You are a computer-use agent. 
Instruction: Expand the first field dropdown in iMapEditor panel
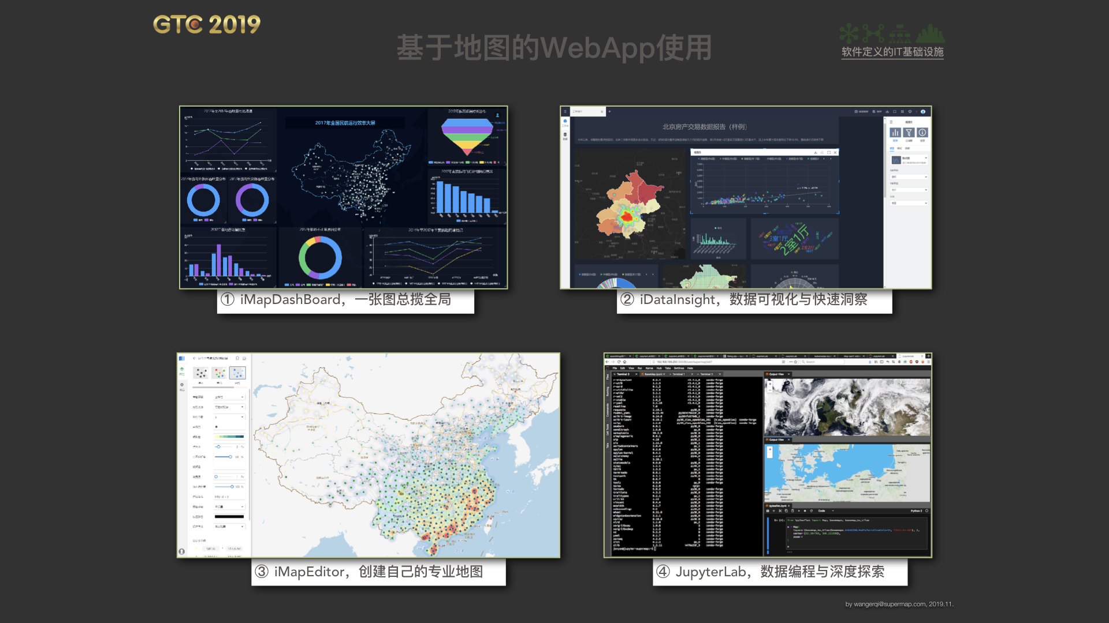(229, 397)
